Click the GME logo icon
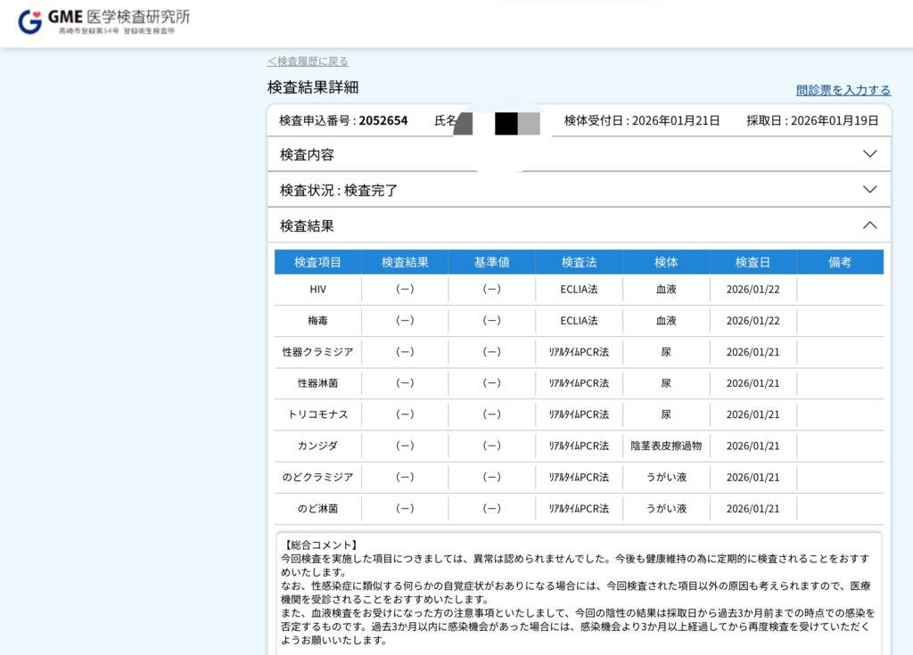 tap(29, 21)
